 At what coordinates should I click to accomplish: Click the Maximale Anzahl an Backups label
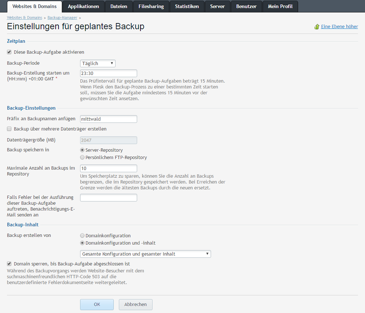point(41,171)
